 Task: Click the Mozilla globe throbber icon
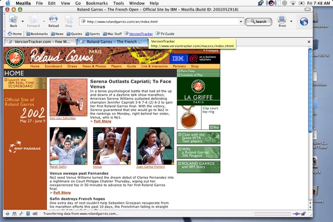(304, 21)
